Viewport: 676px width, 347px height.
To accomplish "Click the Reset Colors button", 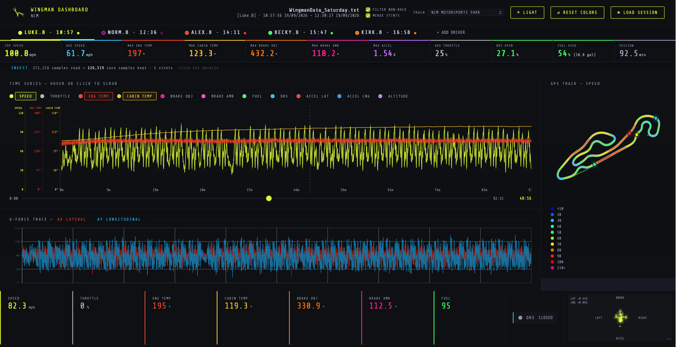I will 577,13.
